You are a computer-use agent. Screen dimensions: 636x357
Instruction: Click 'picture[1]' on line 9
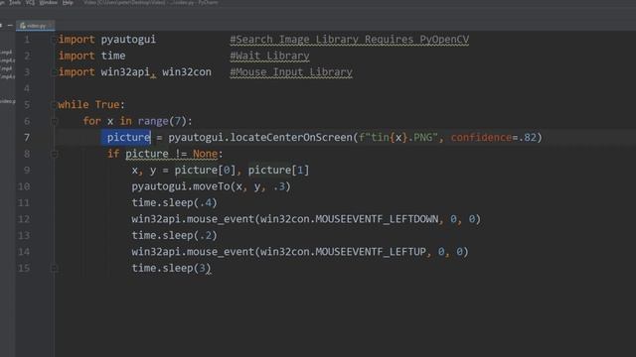[x=278, y=170]
